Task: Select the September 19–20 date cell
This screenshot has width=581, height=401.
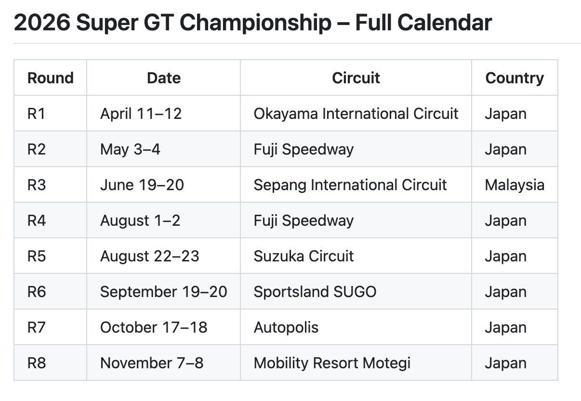Action: point(163,292)
